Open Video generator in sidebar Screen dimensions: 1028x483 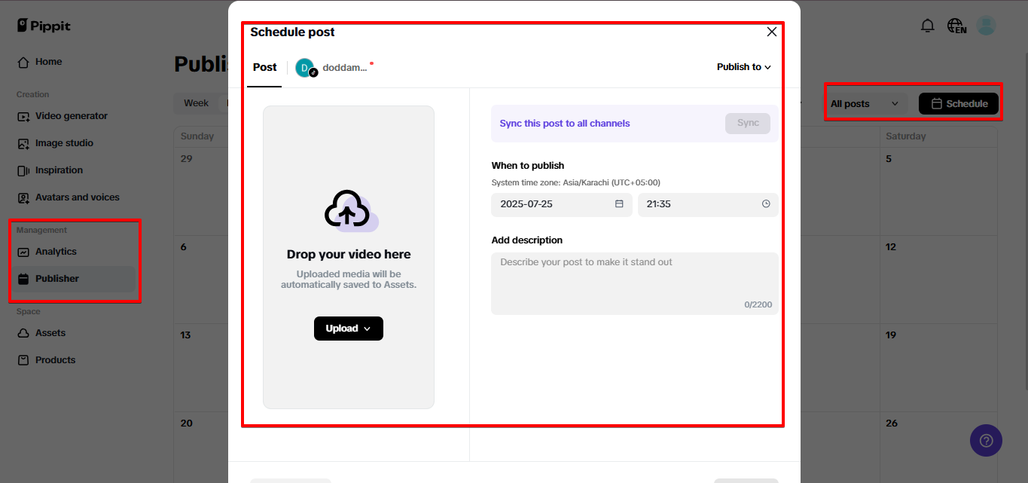pos(71,116)
